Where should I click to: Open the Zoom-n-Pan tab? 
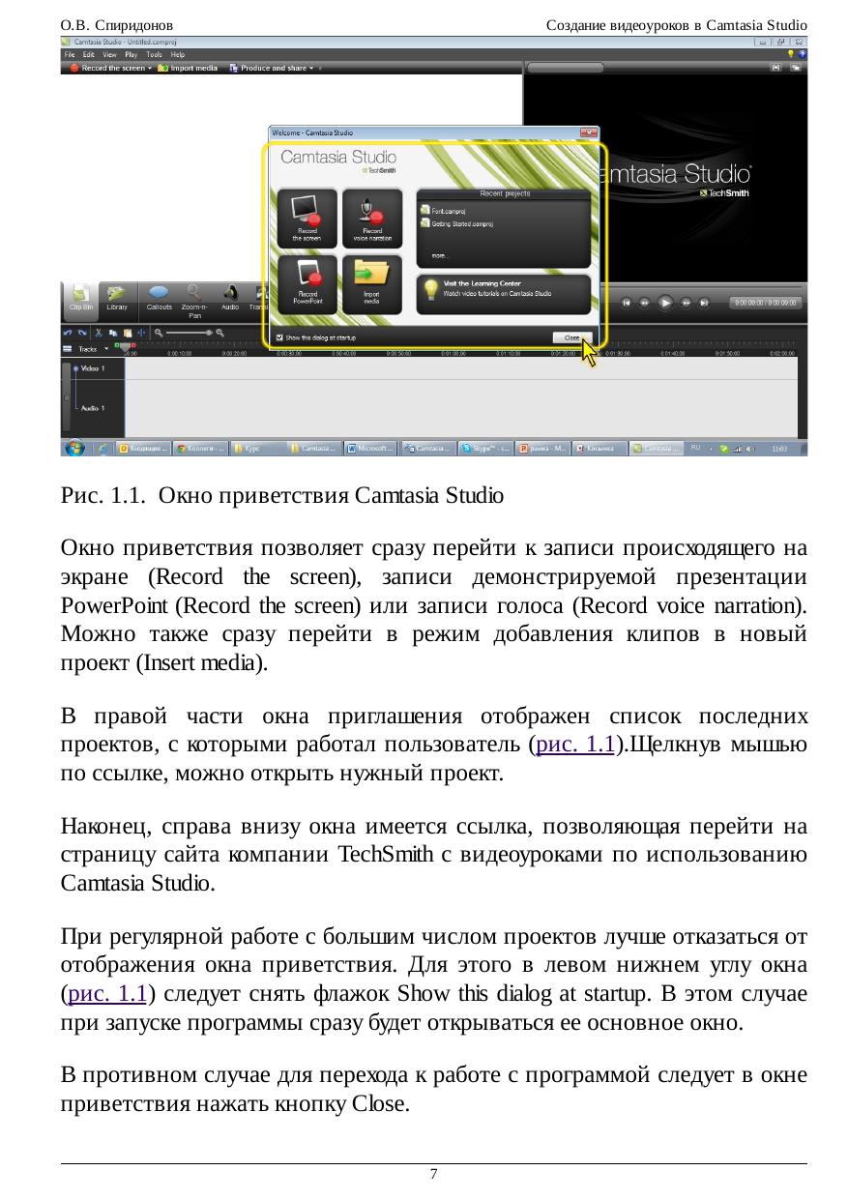point(194,300)
